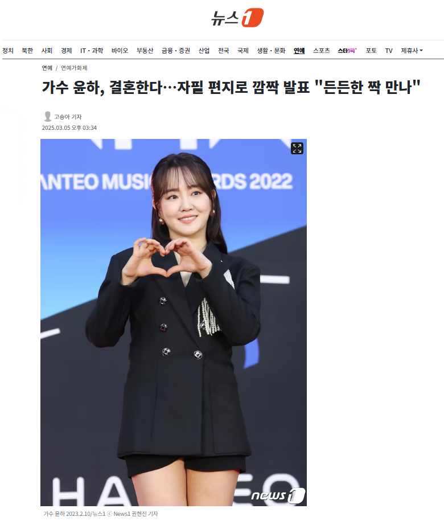Click the 연예가화제 breadcrumb link
444x521 pixels.
pyautogui.click(x=74, y=68)
